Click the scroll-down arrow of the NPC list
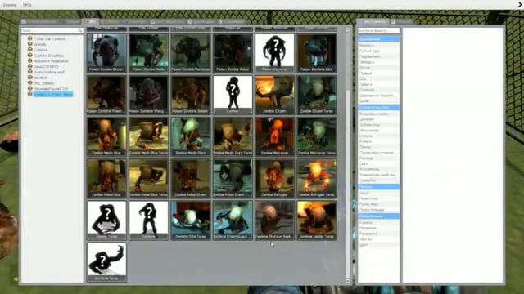Screen dimensions: 524x294 [x=348, y=281]
